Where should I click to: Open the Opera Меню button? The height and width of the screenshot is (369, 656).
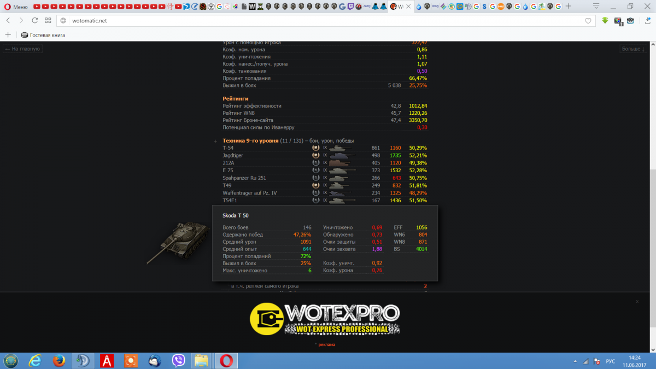[15, 7]
